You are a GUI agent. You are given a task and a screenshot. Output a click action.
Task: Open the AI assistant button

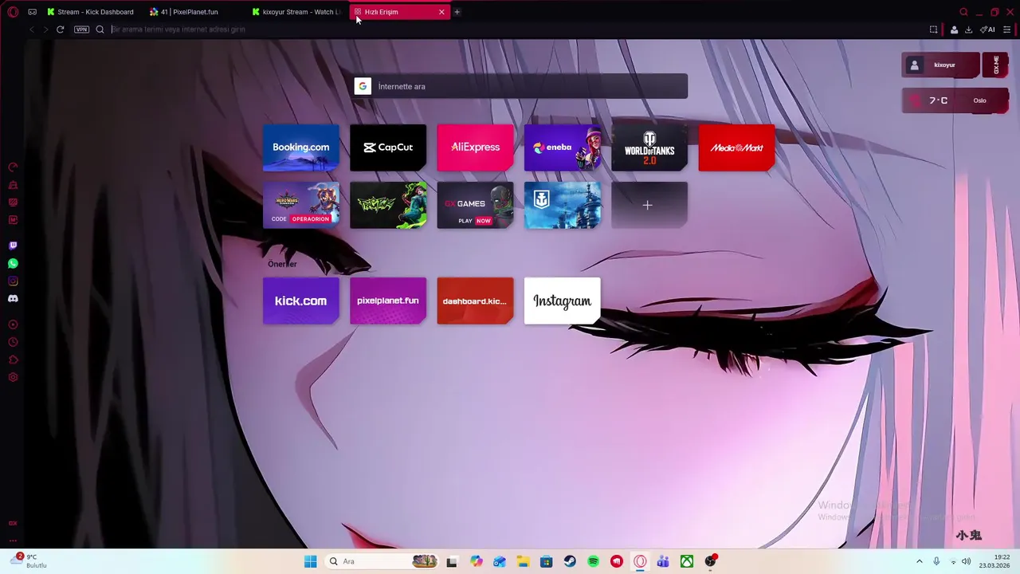coord(987,29)
